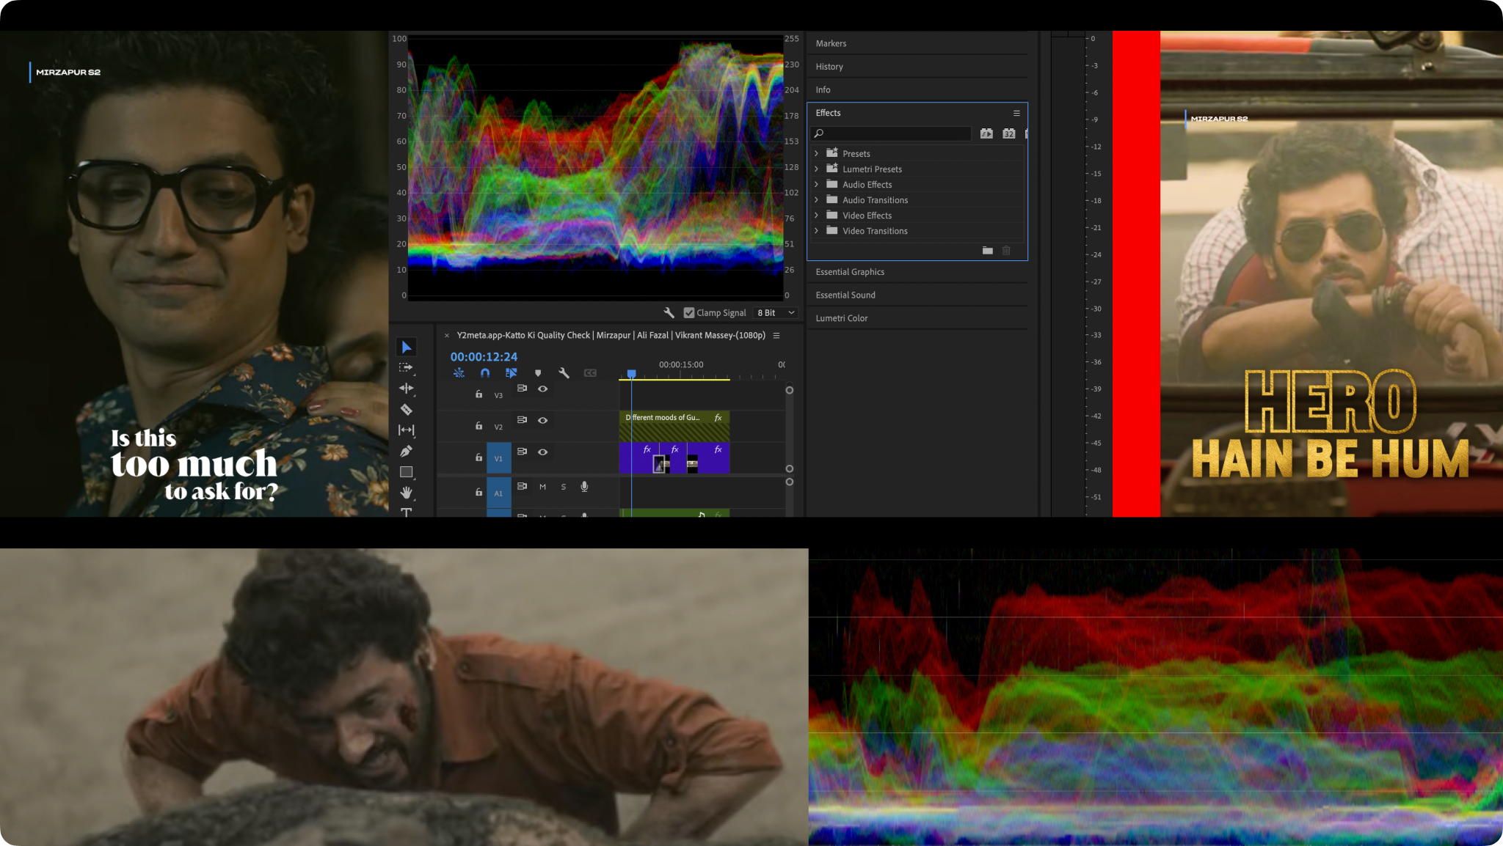Open the Essential Sound panel

click(845, 295)
